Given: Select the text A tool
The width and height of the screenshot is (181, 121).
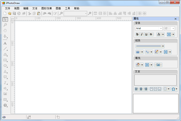Looking at the screenshot, I should tap(5, 43).
